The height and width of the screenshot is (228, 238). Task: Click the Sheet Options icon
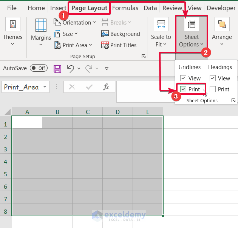(x=192, y=24)
